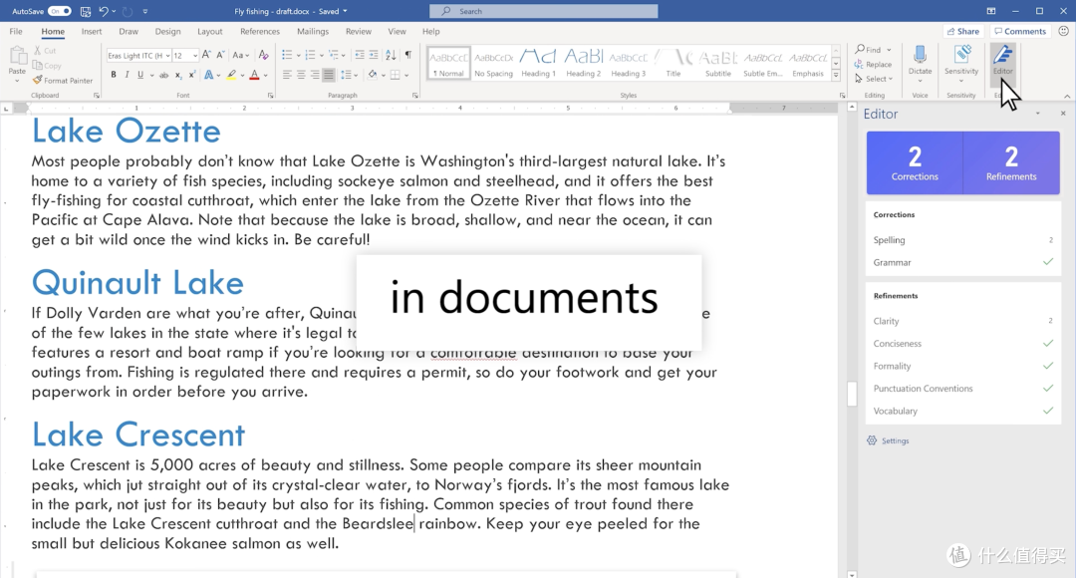
Task: Open the Change Case dropdown
Action: pyautogui.click(x=240, y=55)
